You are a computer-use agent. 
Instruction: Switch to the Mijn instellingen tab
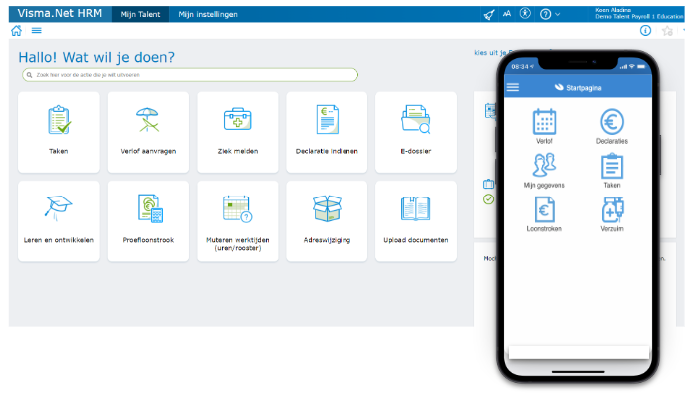point(208,14)
